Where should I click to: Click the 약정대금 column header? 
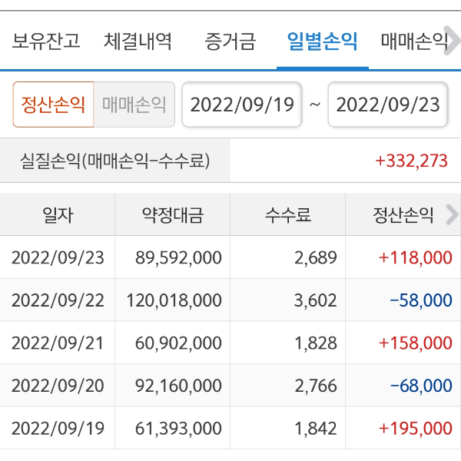coord(173,215)
